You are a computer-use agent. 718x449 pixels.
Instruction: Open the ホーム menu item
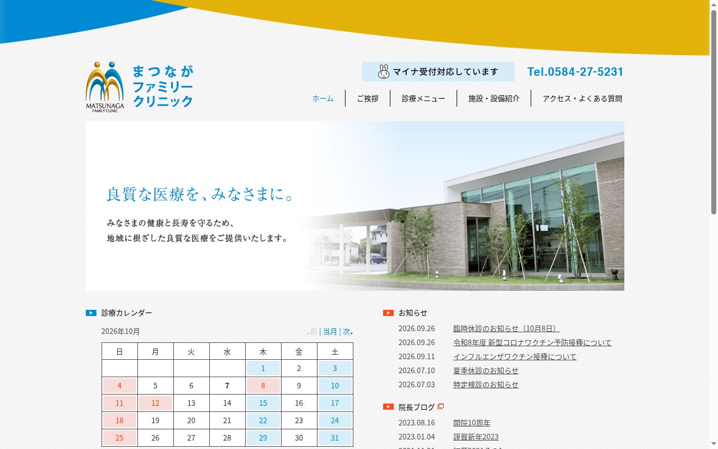coord(323,98)
